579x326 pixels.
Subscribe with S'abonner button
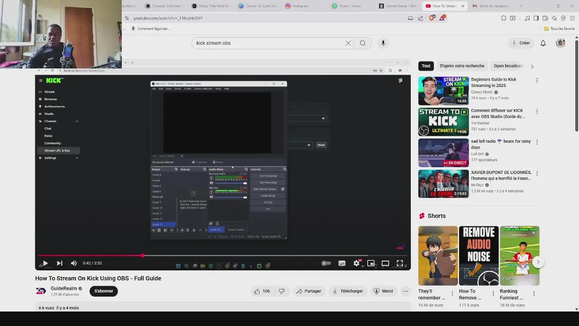(x=104, y=291)
